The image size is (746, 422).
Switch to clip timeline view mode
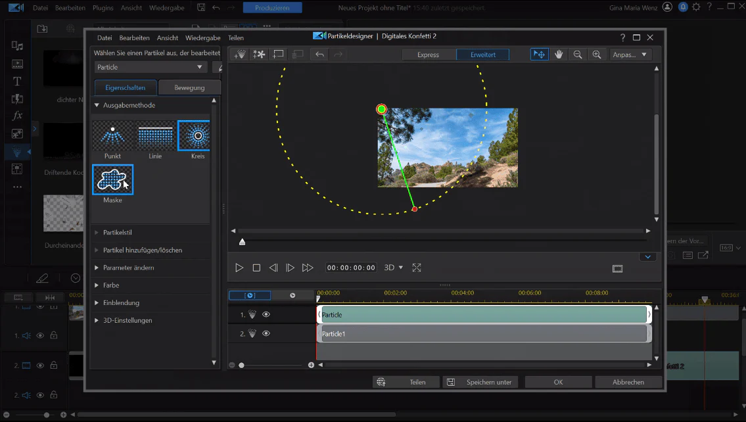[250, 295]
